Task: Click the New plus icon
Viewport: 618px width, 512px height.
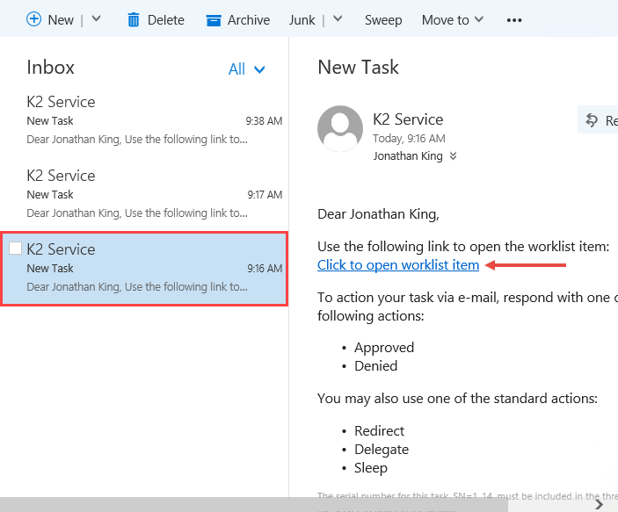Action: pyautogui.click(x=34, y=19)
